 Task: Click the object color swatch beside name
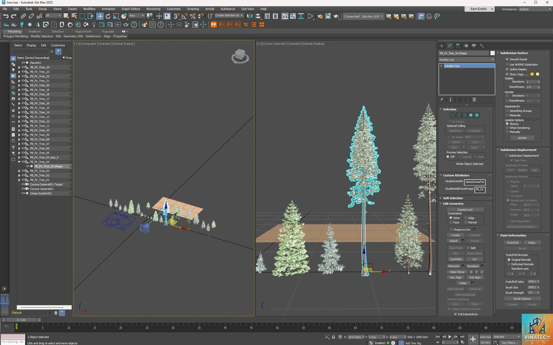tap(492, 53)
